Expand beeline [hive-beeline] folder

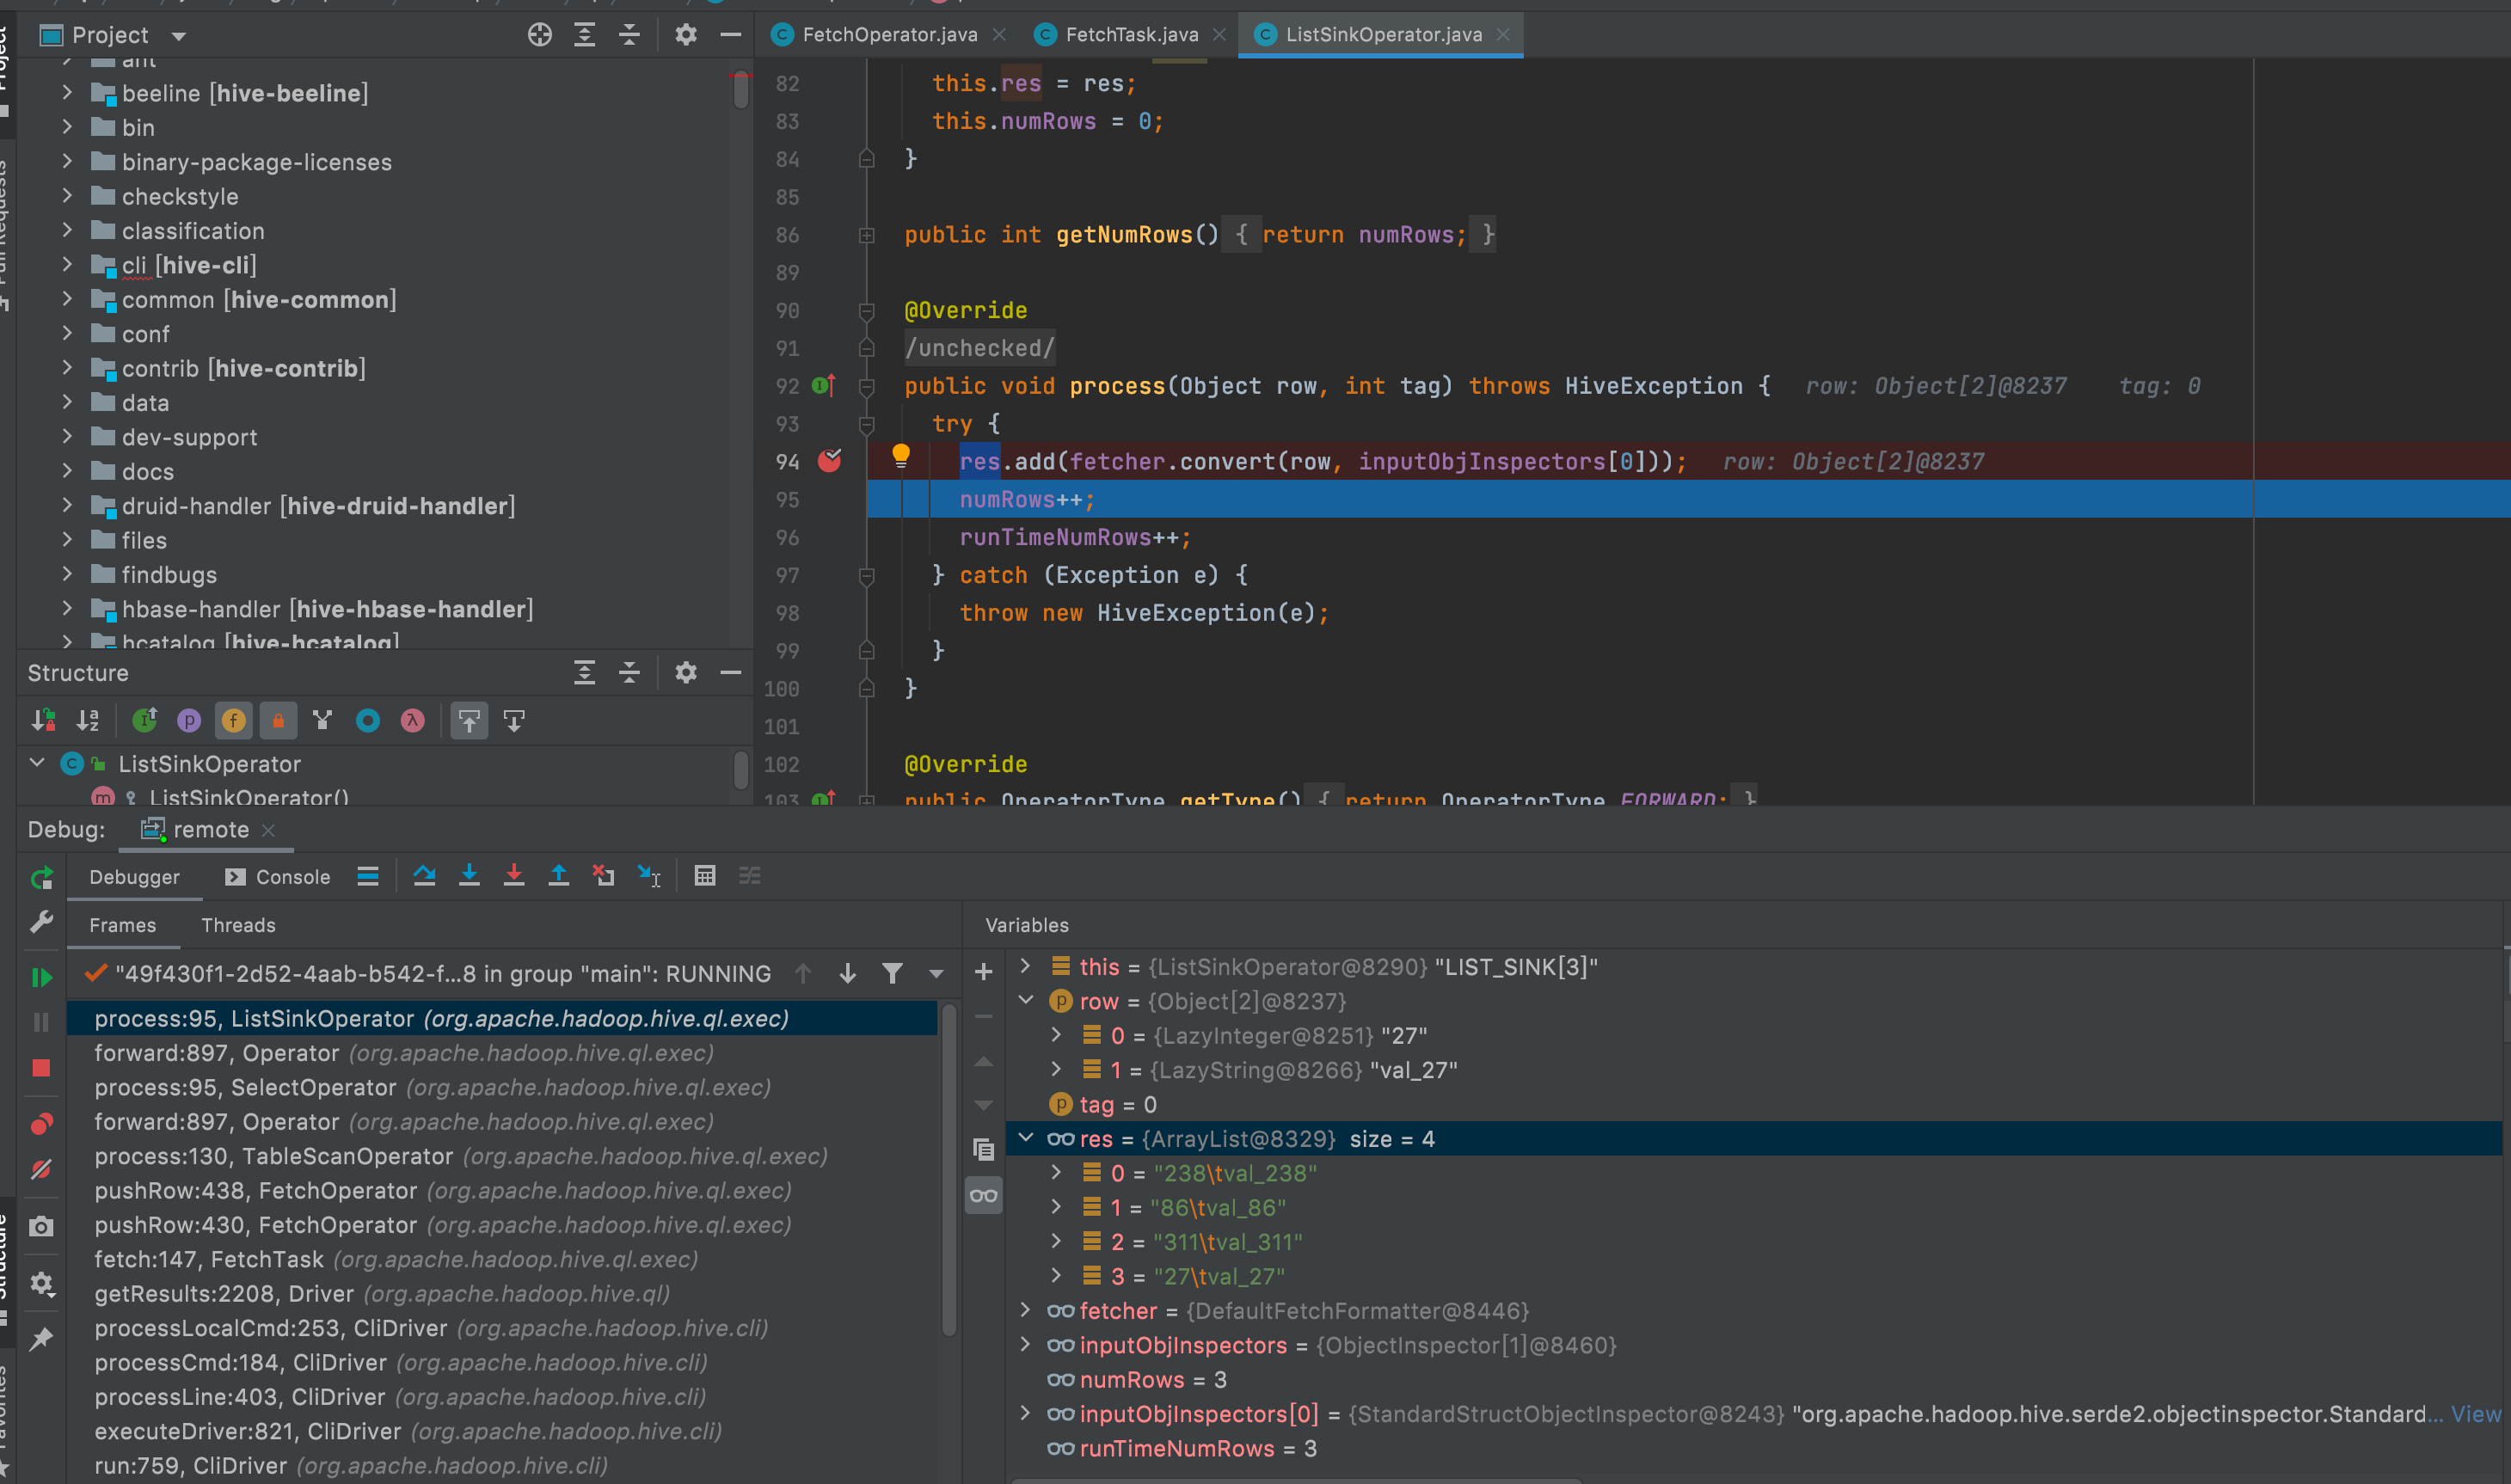click(x=67, y=92)
